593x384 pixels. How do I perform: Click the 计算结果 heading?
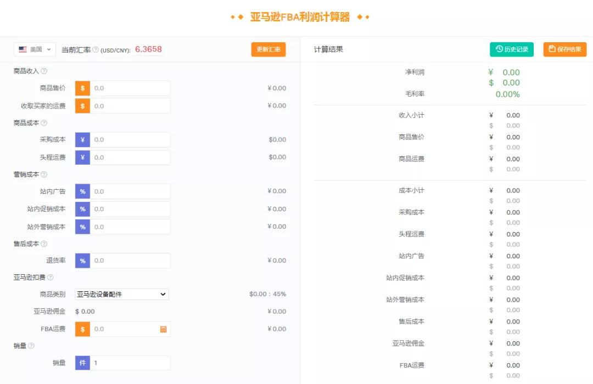coord(328,49)
